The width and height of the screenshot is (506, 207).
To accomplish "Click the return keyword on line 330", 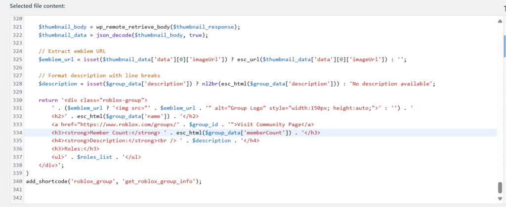I will [x=48, y=100].
